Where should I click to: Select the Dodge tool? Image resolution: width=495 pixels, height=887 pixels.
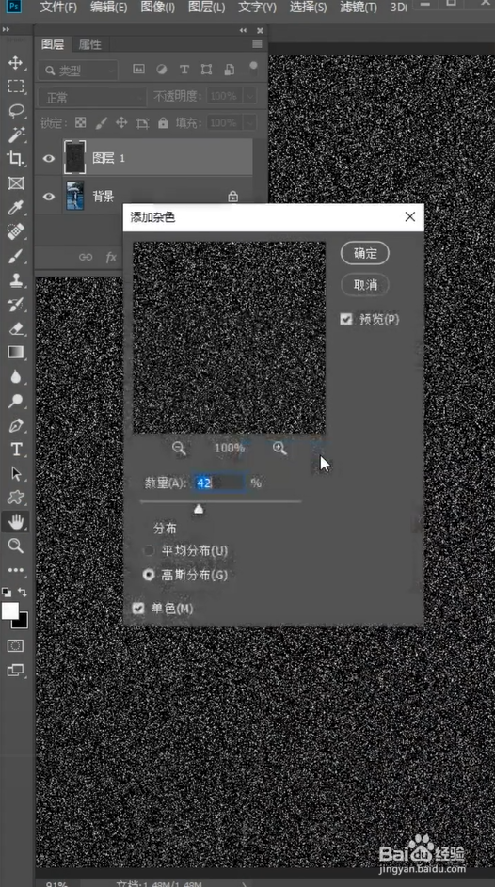pyautogui.click(x=15, y=401)
